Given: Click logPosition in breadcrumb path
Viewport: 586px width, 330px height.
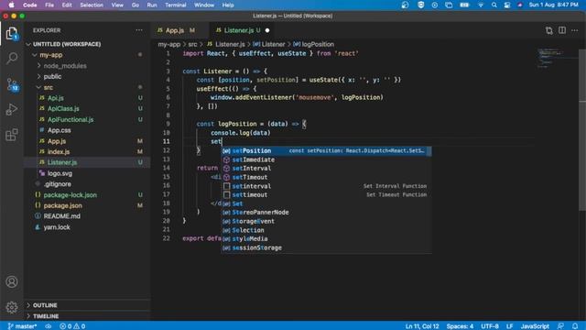Looking at the screenshot, I should point(318,44).
